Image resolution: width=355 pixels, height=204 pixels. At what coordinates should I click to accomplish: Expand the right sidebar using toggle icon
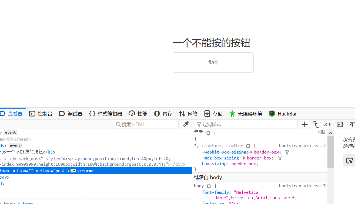(x=340, y=124)
